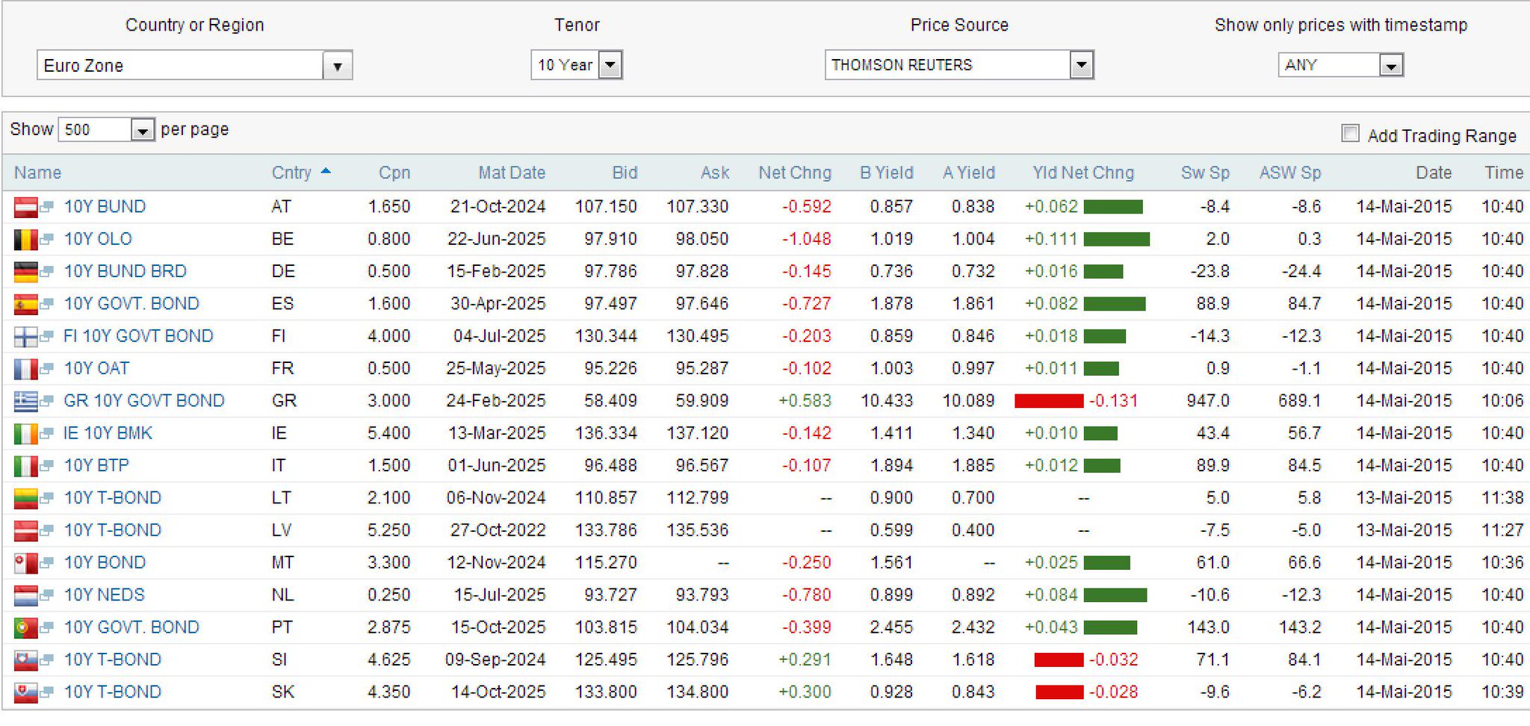Open the popup window icon beside 10Y BUND
The image size is (1530, 726).
pos(47,207)
